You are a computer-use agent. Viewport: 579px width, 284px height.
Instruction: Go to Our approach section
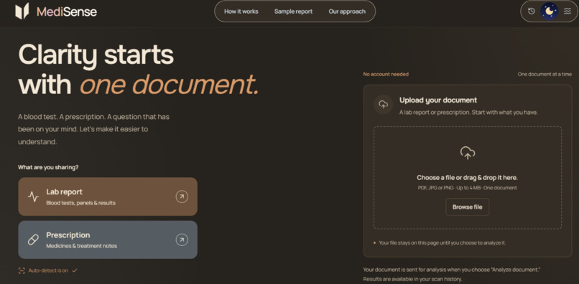pyautogui.click(x=347, y=11)
